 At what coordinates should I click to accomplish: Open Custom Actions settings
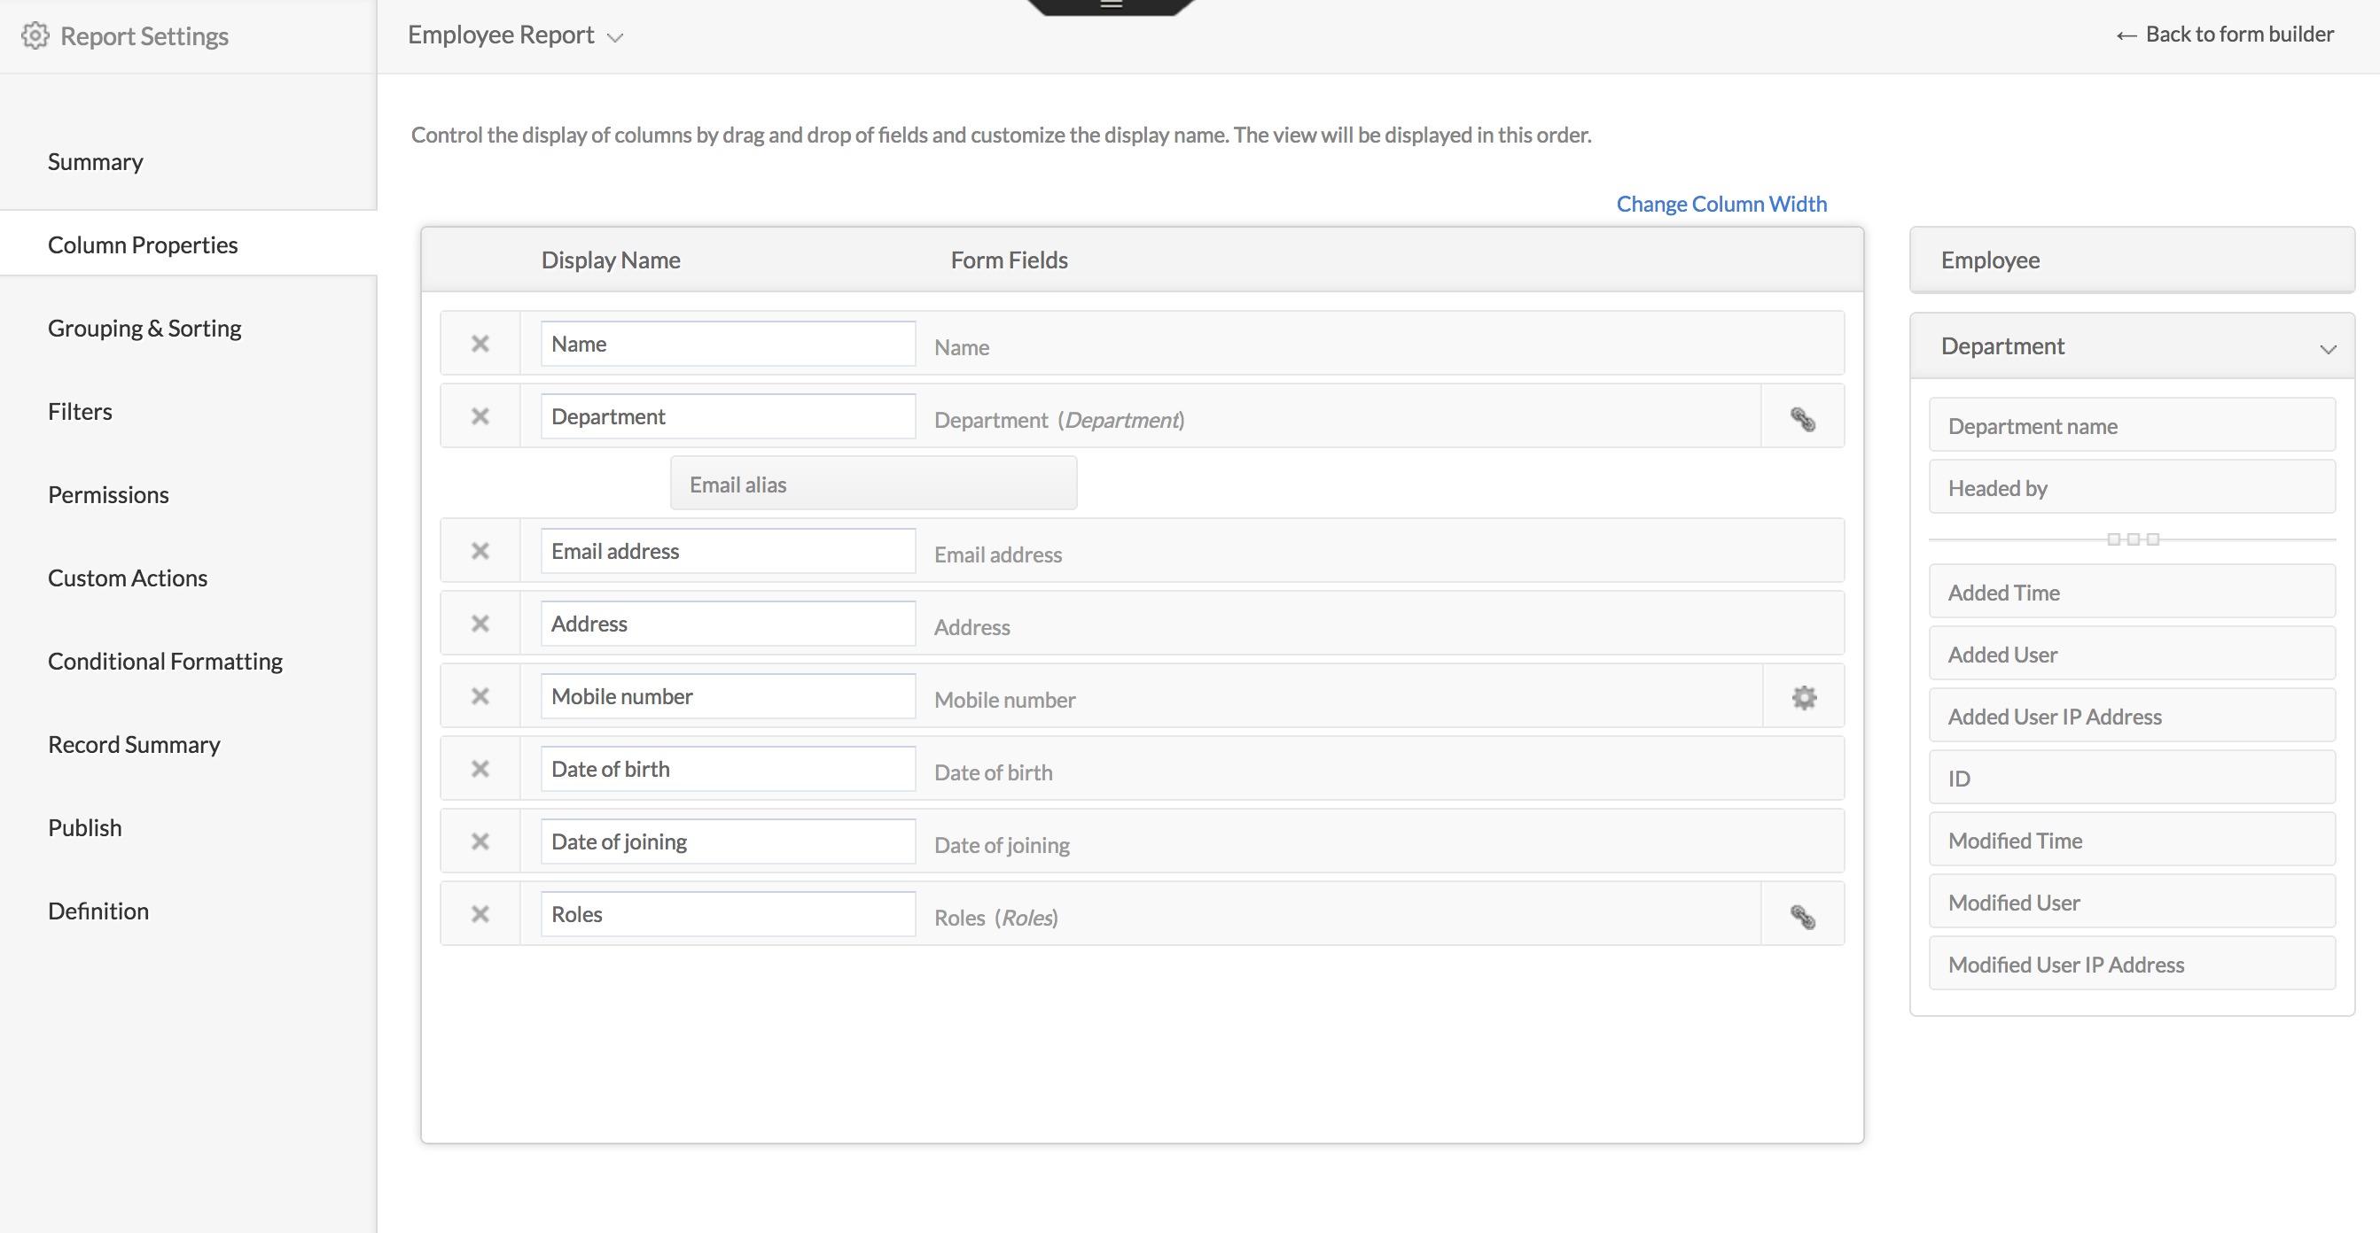tap(128, 578)
